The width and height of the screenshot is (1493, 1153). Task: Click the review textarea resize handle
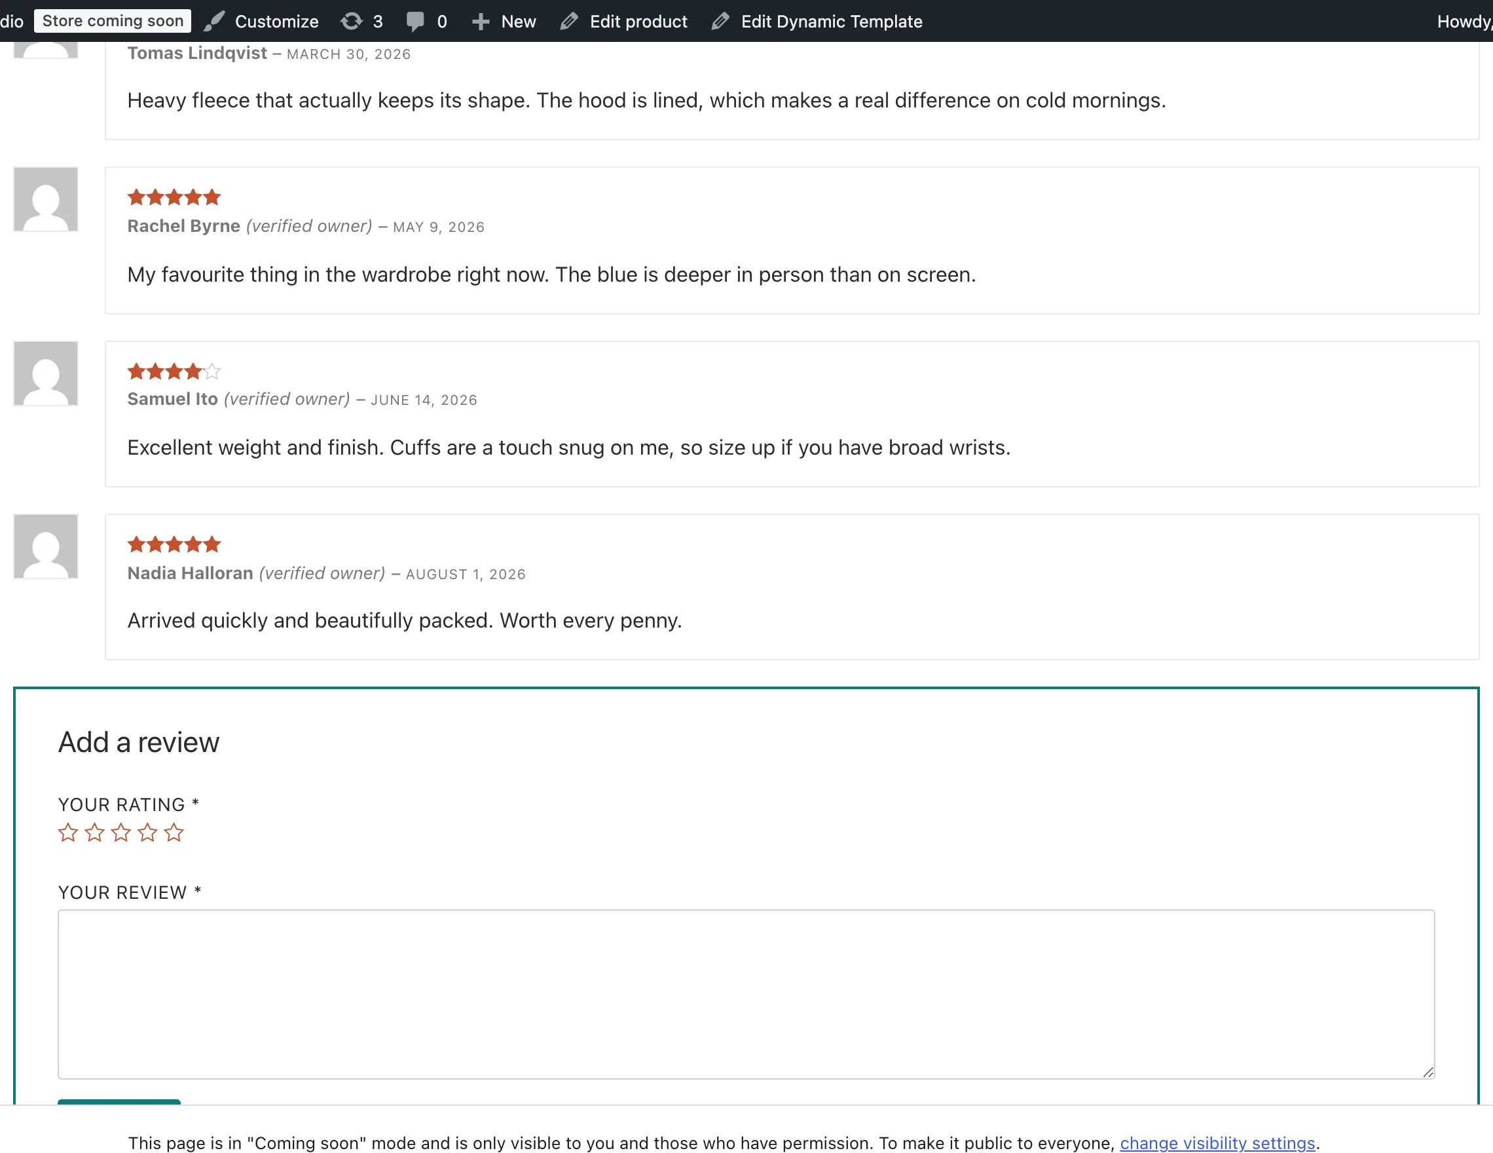pos(1428,1072)
